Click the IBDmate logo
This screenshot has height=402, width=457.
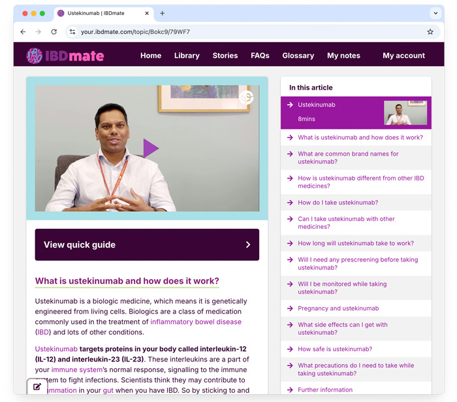coord(65,56)
